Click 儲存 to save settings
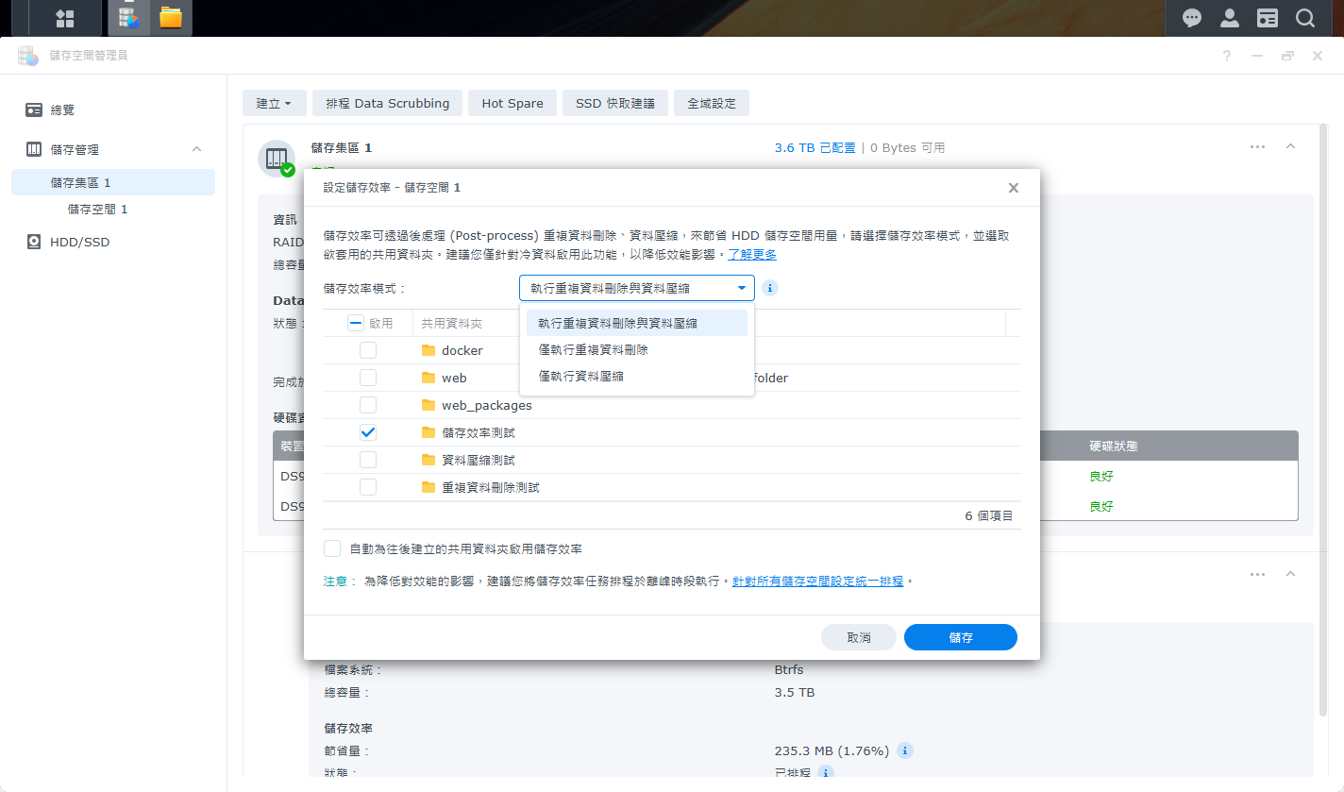 (961, 637)
